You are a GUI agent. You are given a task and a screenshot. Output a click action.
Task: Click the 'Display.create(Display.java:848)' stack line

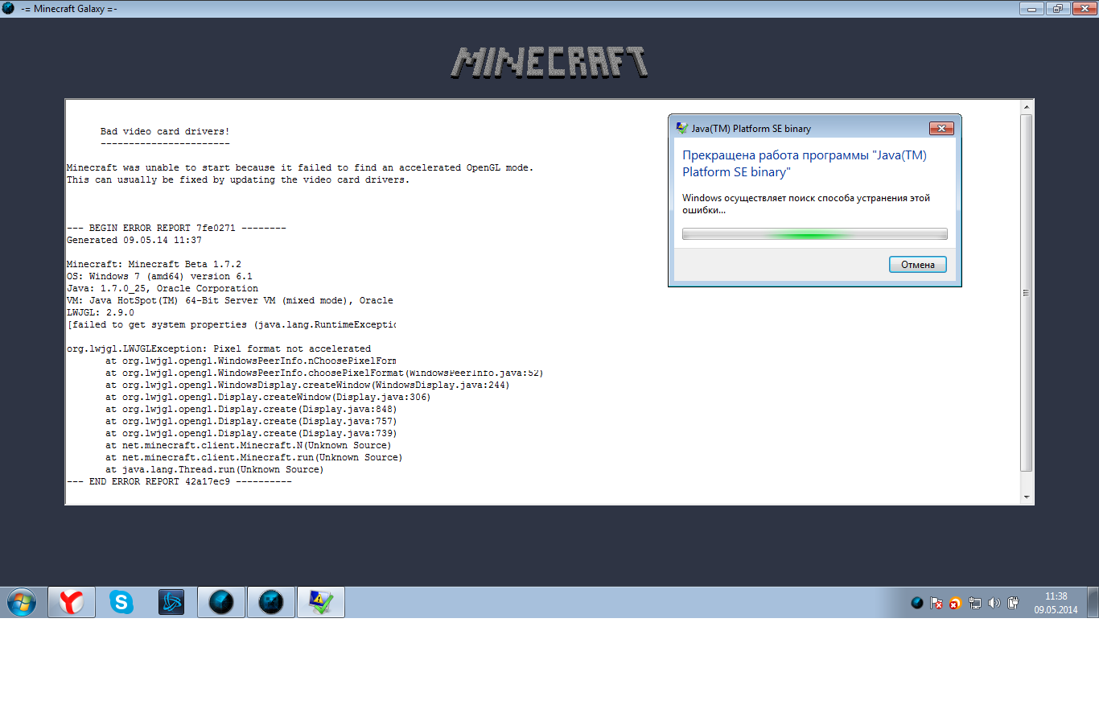point(251,409)
